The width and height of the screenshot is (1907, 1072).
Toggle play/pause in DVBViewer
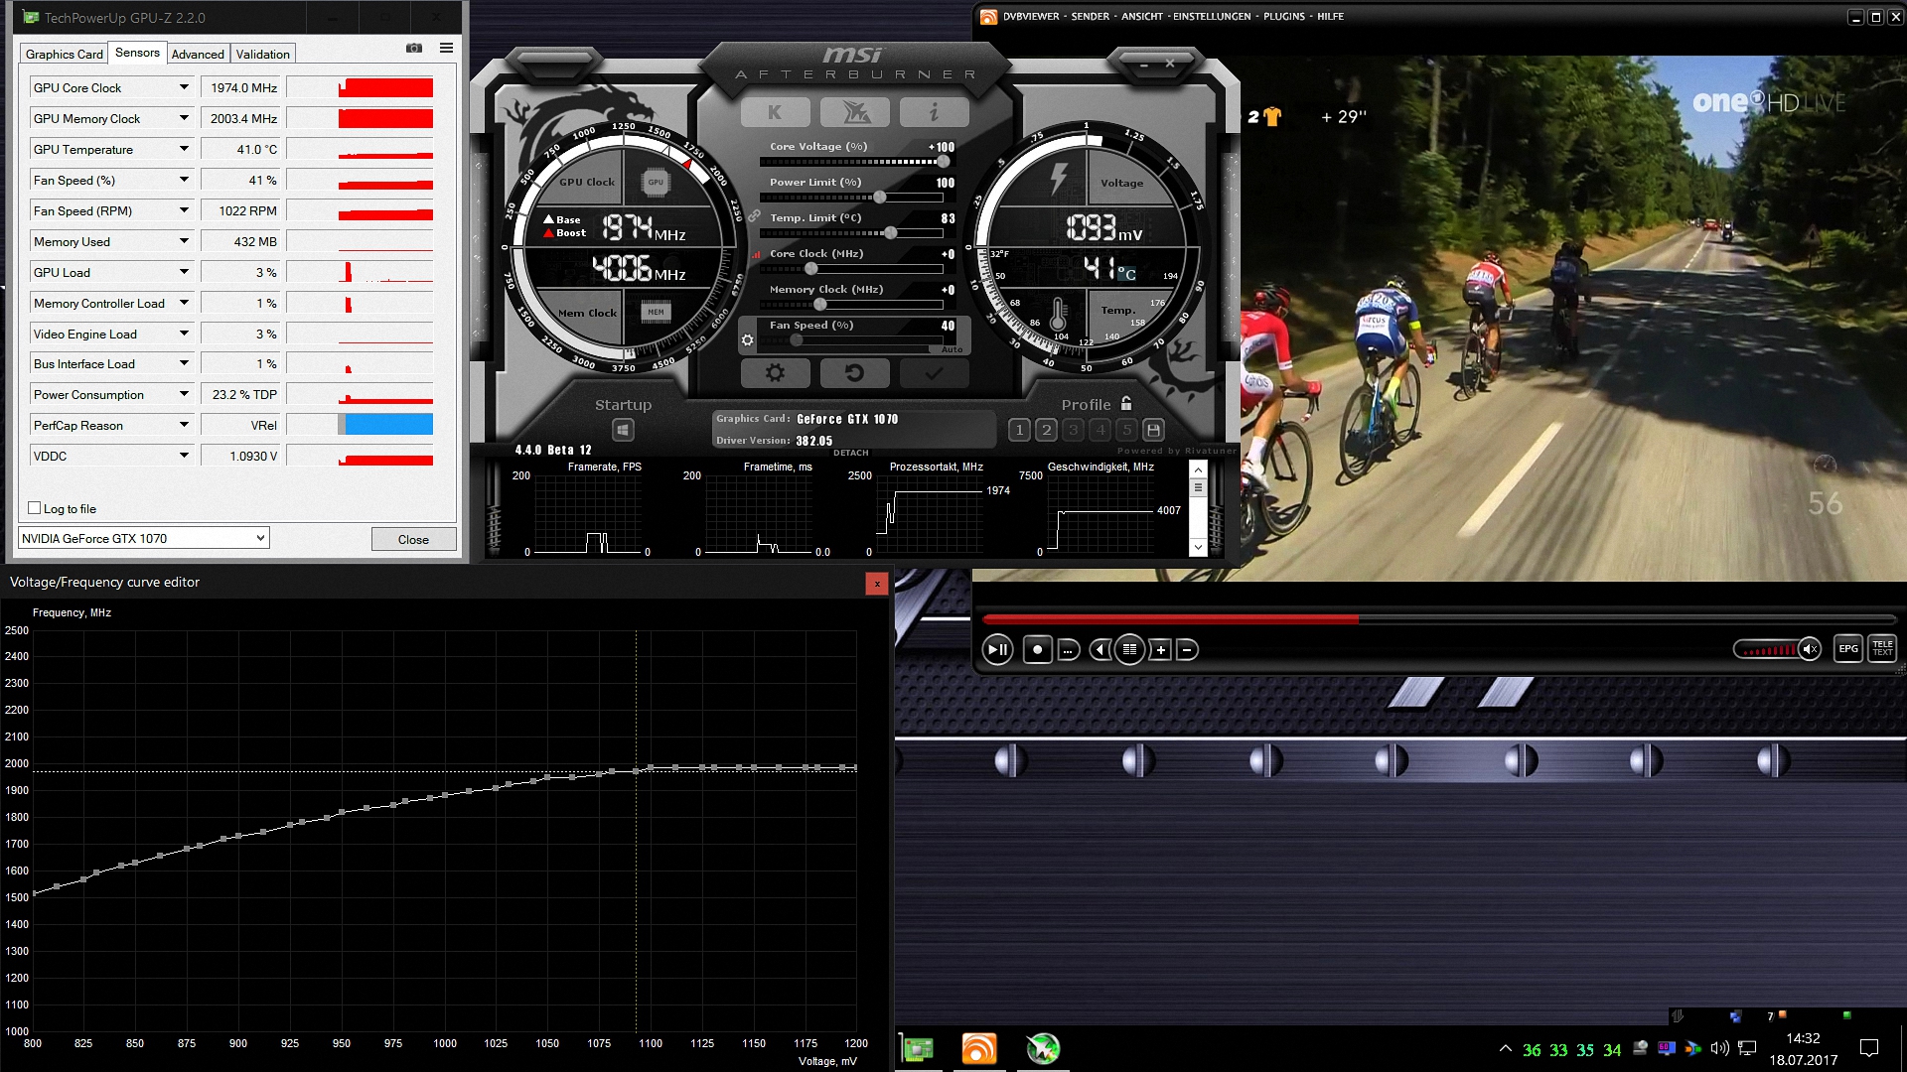(997, 649)
